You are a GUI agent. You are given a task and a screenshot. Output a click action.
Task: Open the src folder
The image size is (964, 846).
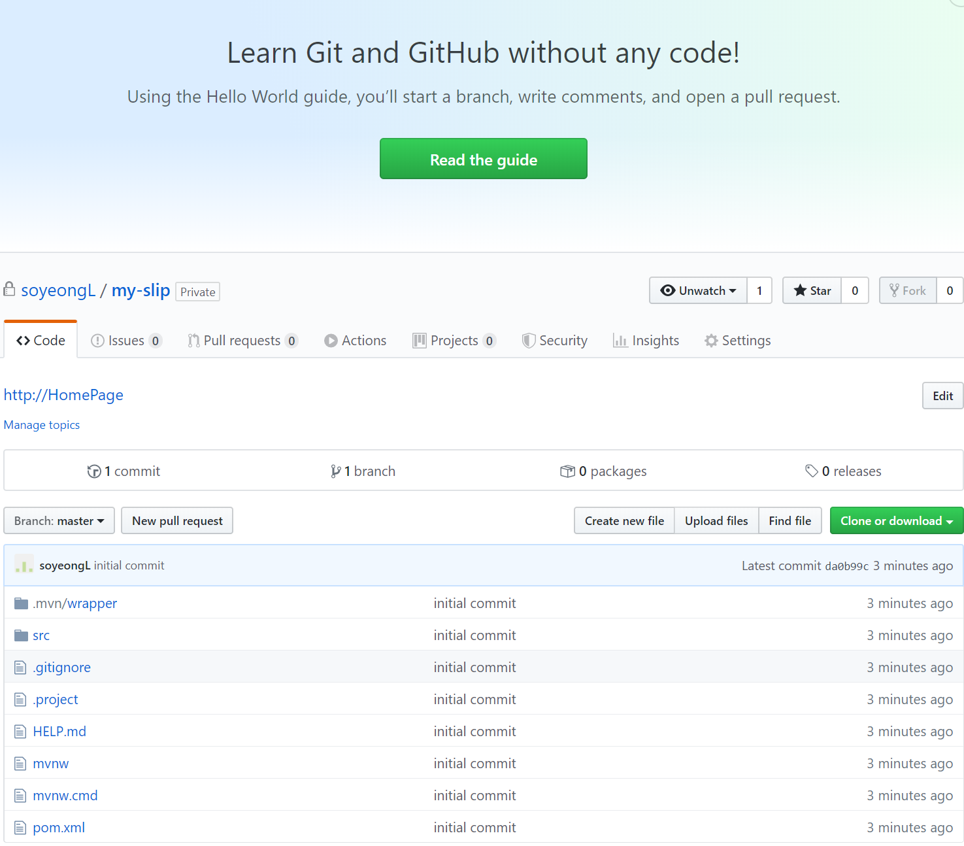pyautogui.click(x=41, y=635)
